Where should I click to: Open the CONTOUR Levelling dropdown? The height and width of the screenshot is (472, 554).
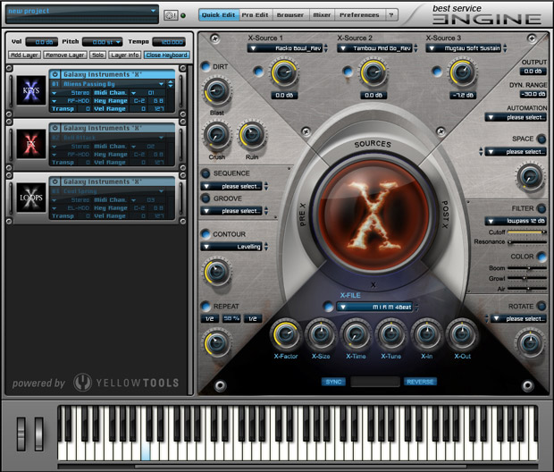click(x=231, y=247)
